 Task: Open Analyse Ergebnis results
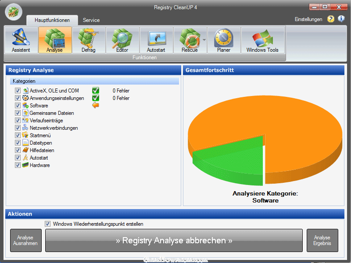[322, 240]
